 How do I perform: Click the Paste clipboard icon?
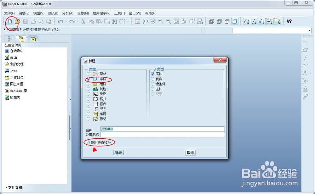(99, 21)
